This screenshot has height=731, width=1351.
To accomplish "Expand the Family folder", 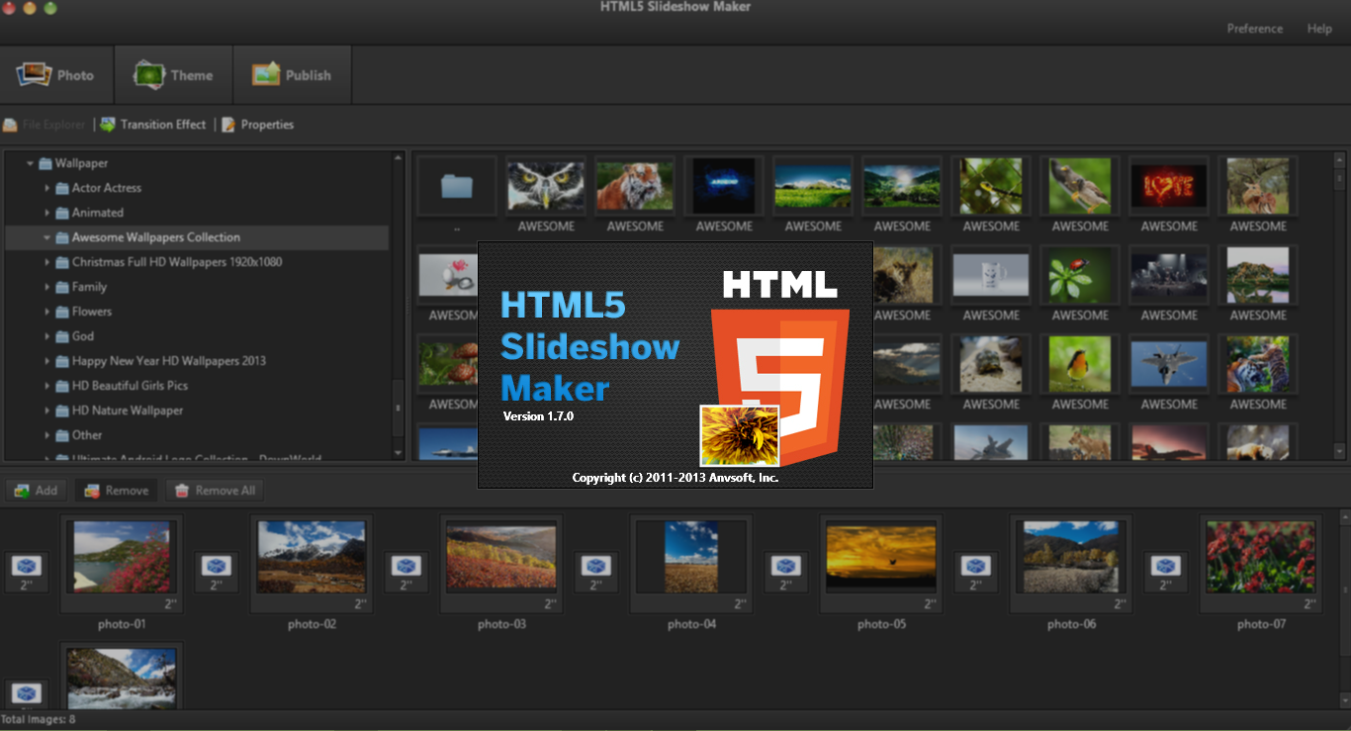I will (x=47, y=287).
